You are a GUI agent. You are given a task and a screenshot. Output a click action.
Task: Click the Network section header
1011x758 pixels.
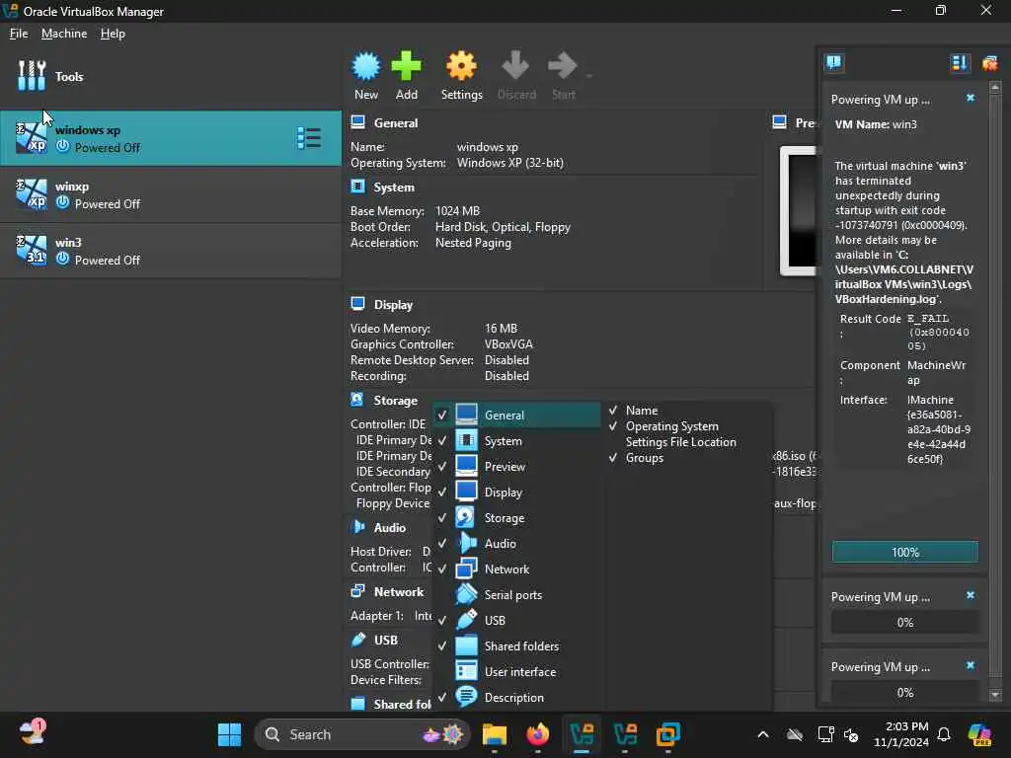399,592
